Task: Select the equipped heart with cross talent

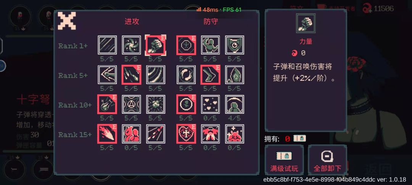Action: coord(186,134)
